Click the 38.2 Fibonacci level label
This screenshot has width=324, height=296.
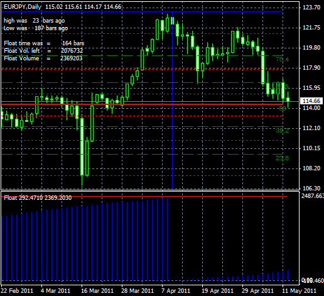(x=282, y=131)
